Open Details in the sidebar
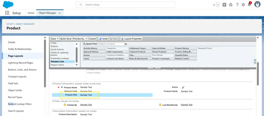This screenshot has width=264, height=116. [12, 42]
